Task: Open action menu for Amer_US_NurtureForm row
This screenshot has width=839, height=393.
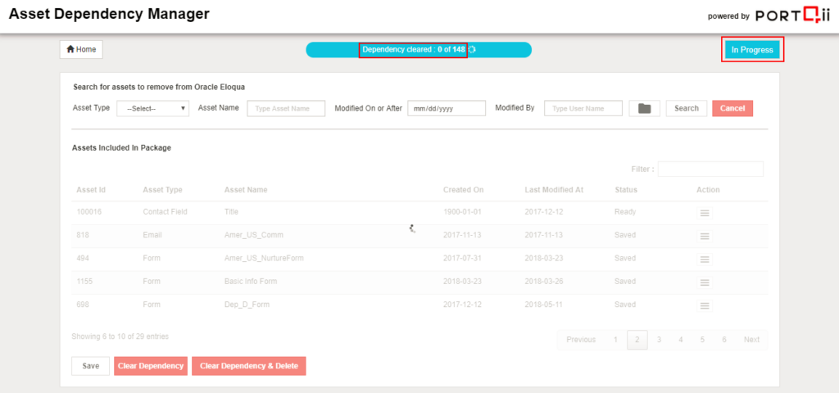Action: (x=704, y=259)
